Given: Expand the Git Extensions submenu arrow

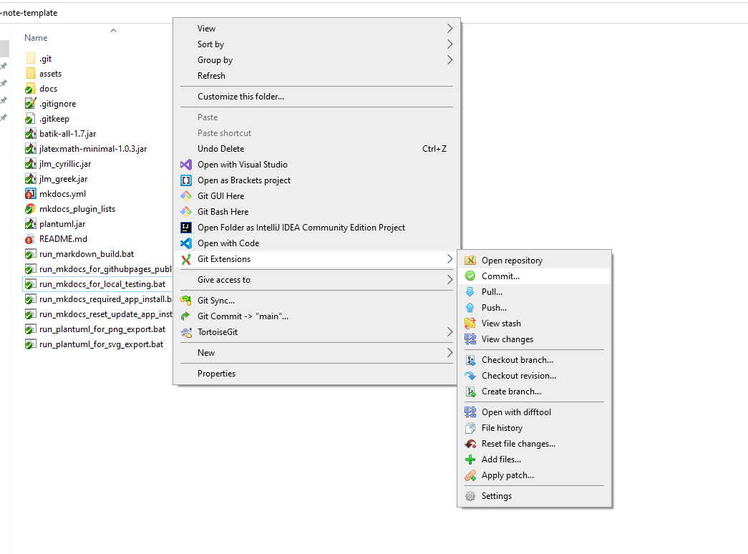Looking at the screenshot, I should coord(450,258).
